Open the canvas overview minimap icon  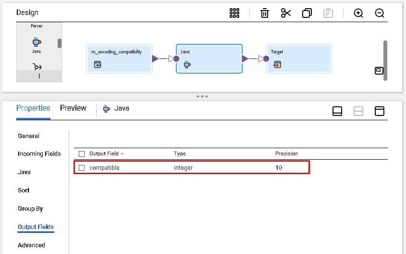(x=379, y=71)
